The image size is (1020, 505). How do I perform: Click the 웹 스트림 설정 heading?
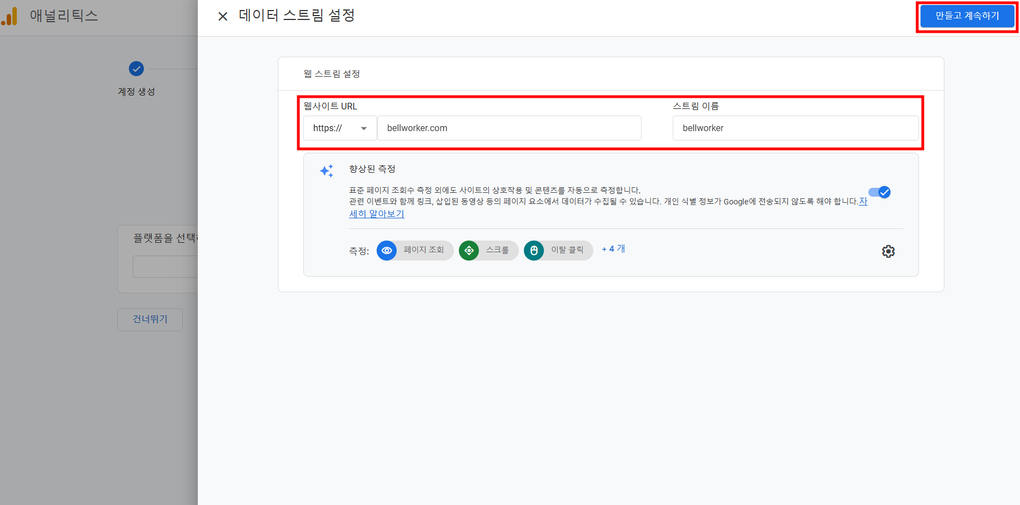[x=332, y=74]
